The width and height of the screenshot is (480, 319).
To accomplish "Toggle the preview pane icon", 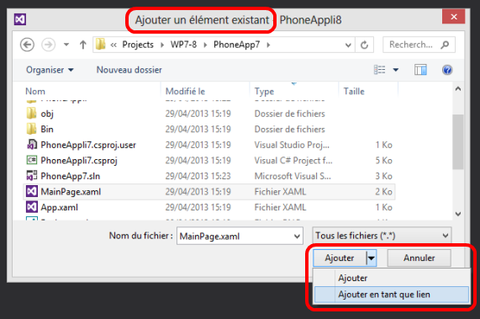I will pyautogui.click(x=420, y=70).
